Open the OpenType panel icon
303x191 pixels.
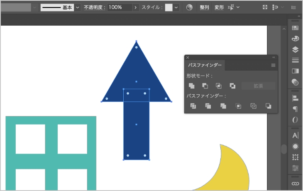tap(295, 120)
